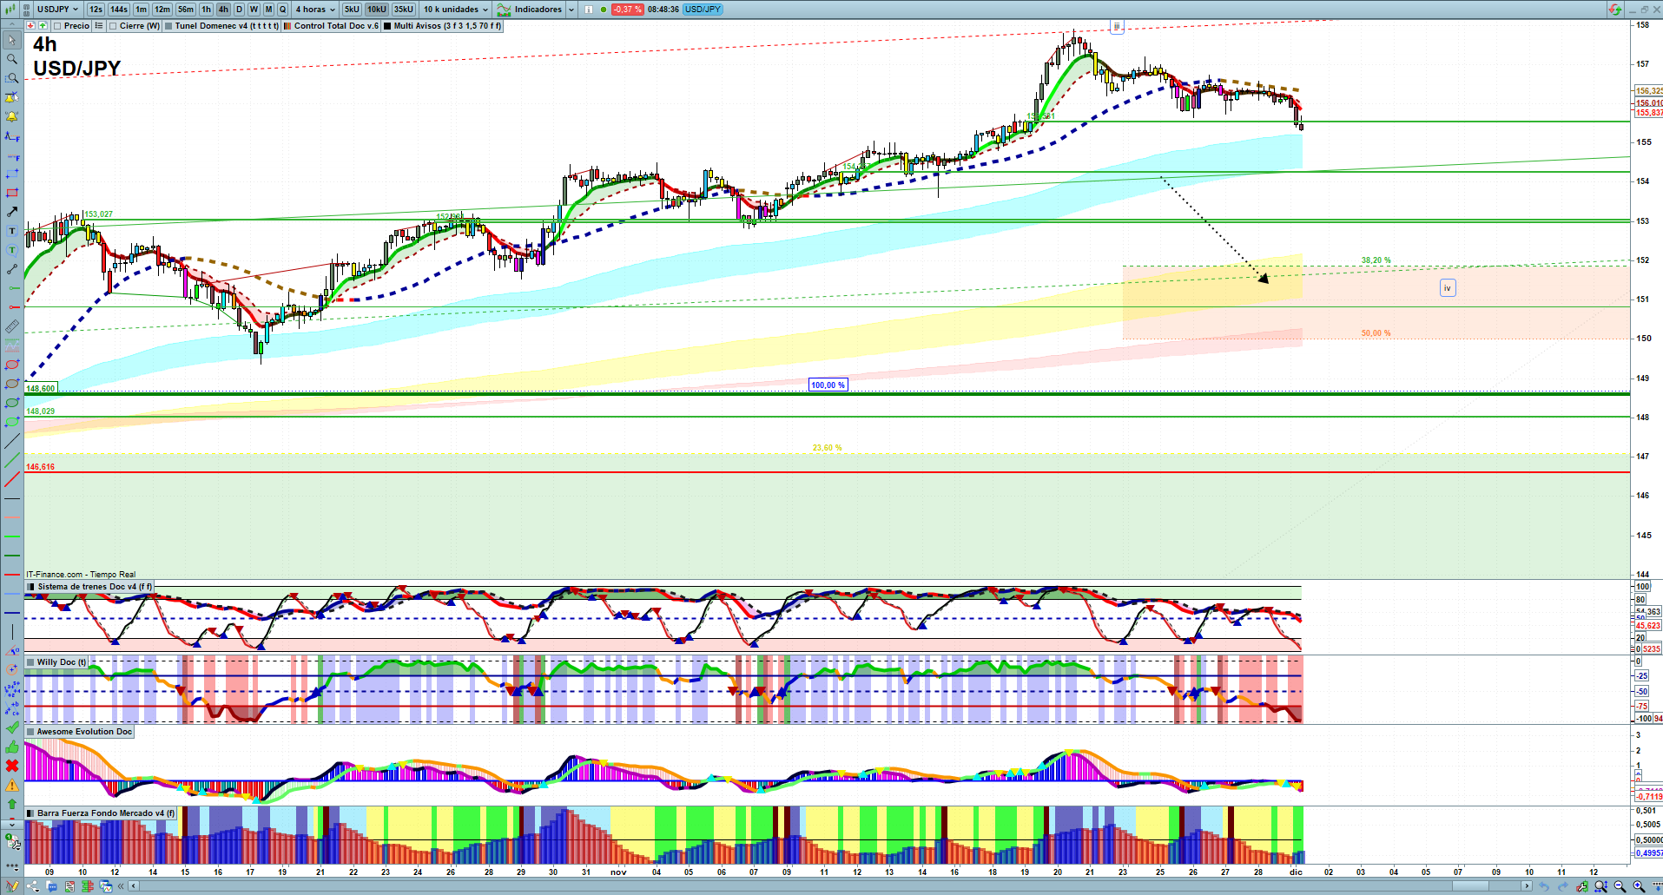The image size is (1663, 895).
Task: Select the ruler measurement tool
Action: (x=12, y=326)
